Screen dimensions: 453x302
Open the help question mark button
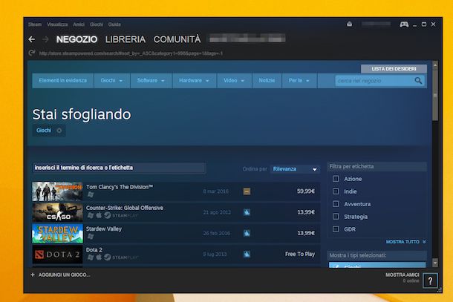point(430,280)
